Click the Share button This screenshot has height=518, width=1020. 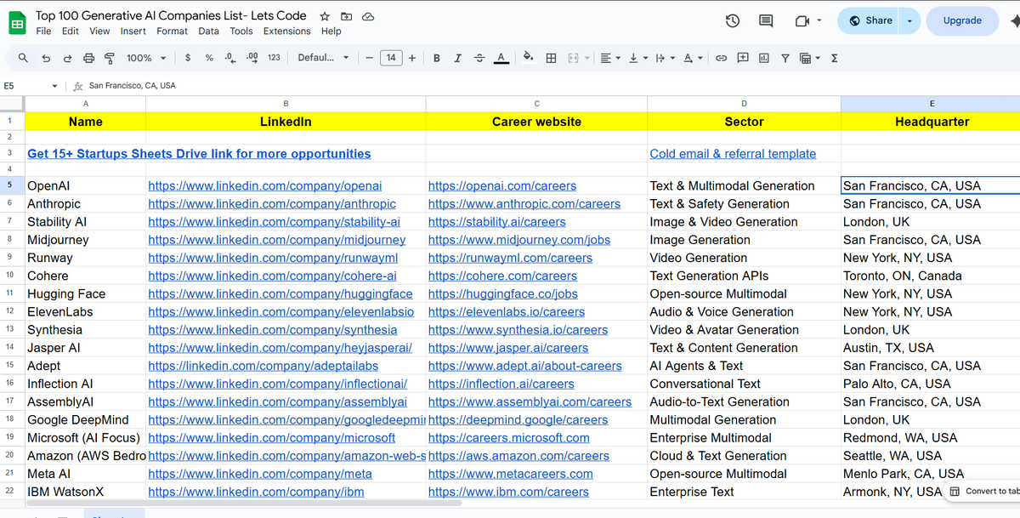870,20
